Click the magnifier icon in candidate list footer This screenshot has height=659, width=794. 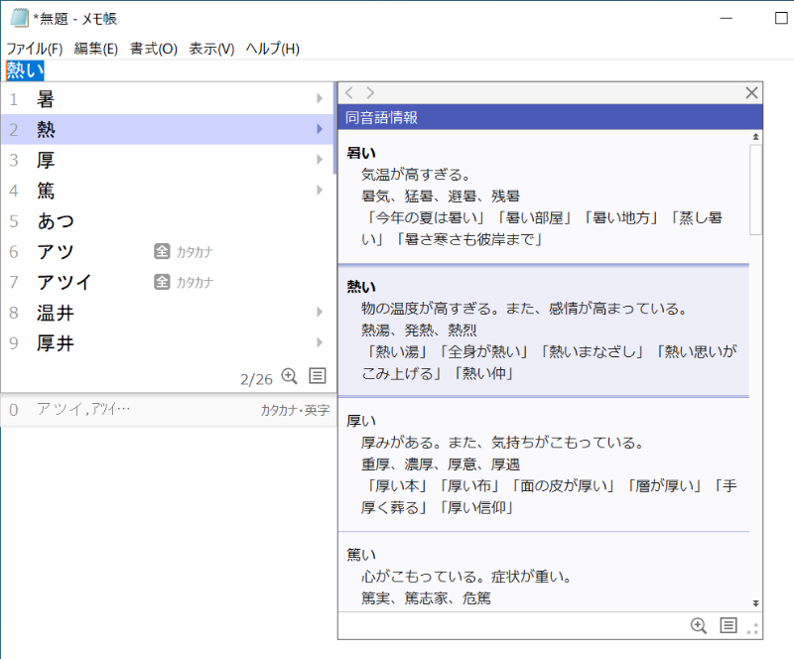pos(290,376)
